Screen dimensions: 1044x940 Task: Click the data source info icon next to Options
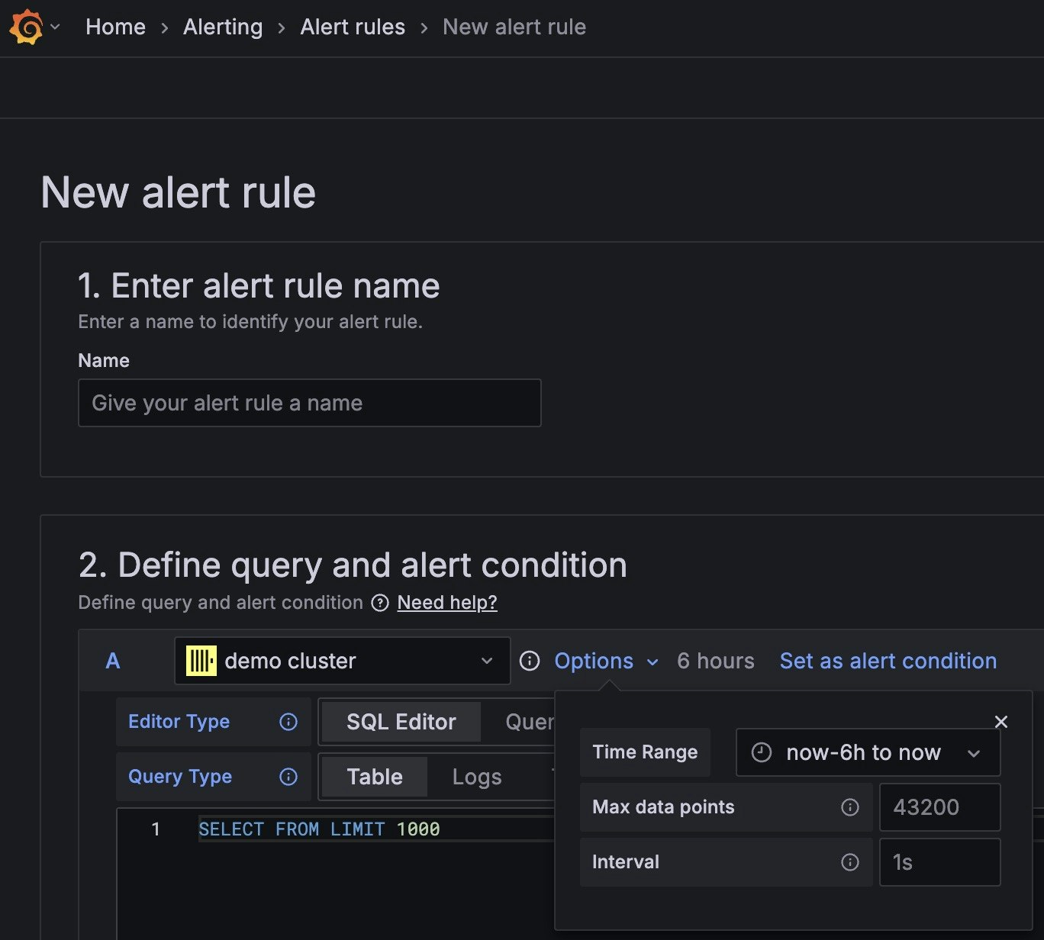point(530,661)
